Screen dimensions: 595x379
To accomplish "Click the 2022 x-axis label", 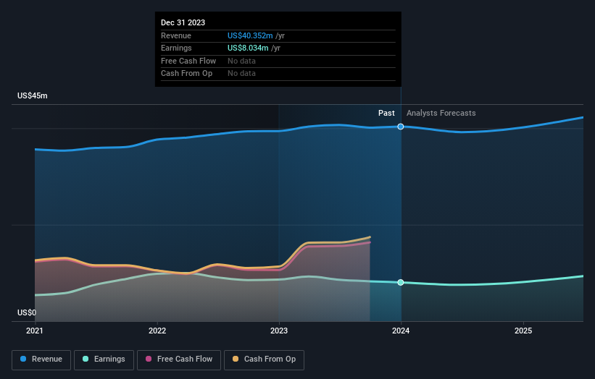I will coord(157,331).
